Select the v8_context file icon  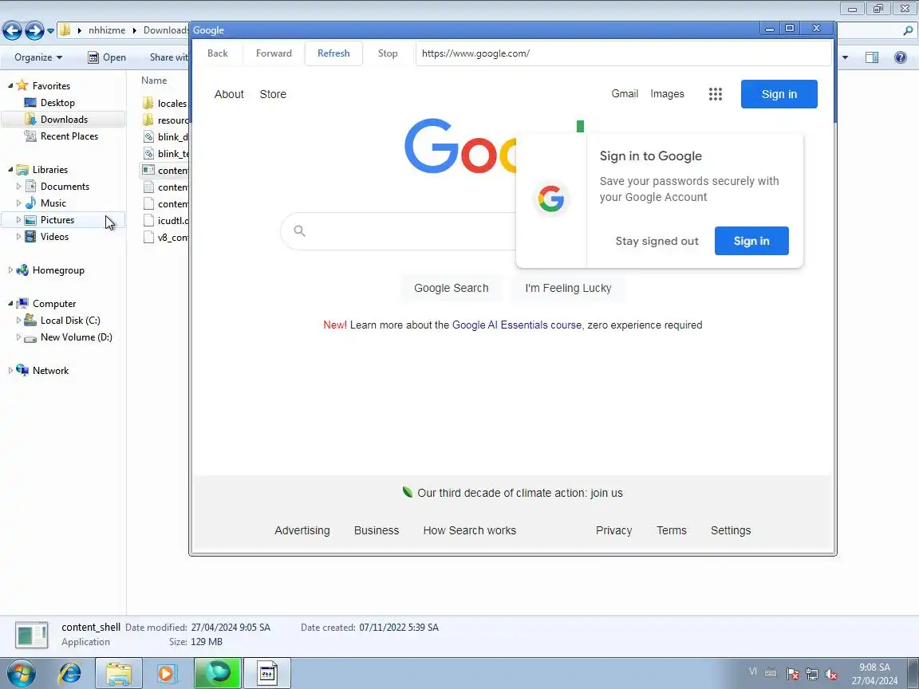tap(149, 238)
